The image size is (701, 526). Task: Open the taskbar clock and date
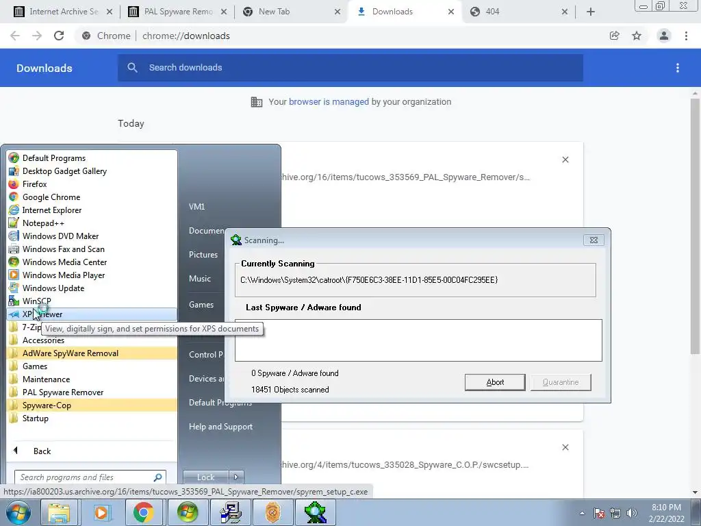(666, 513)
